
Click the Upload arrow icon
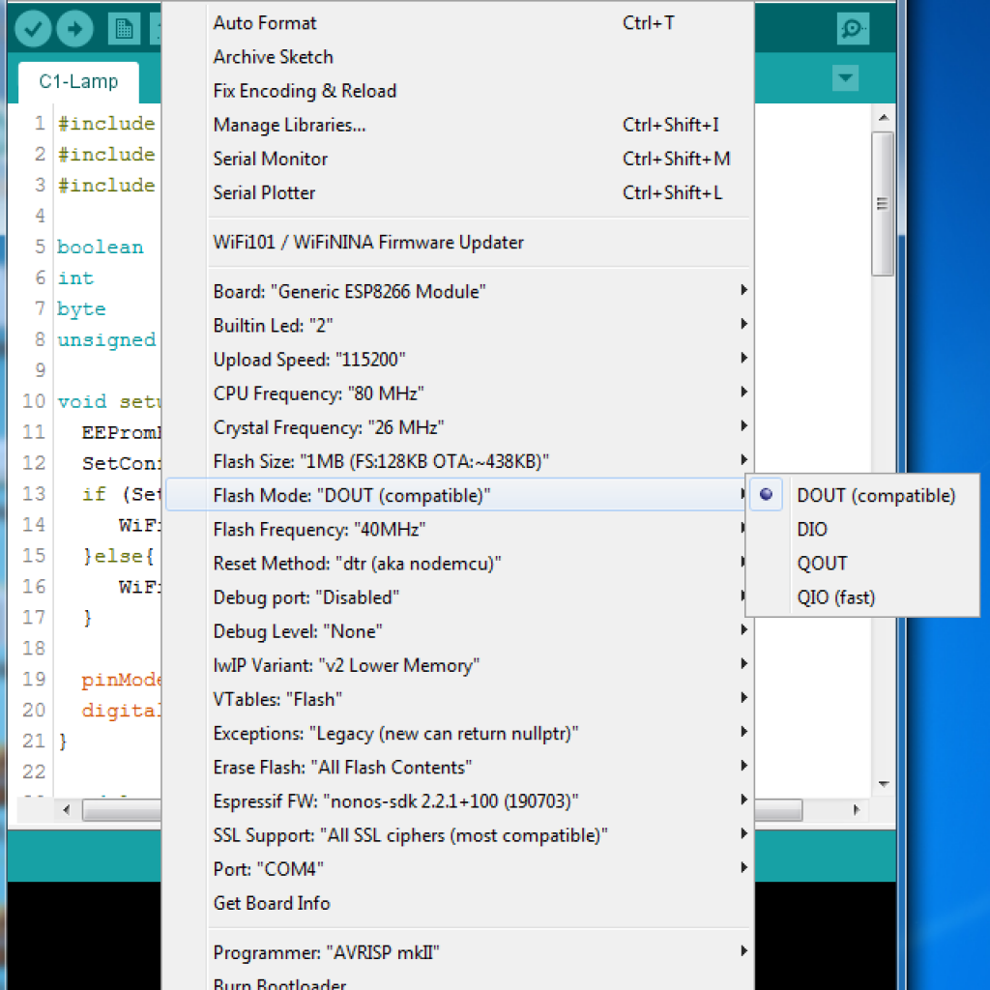coord(74,28)
